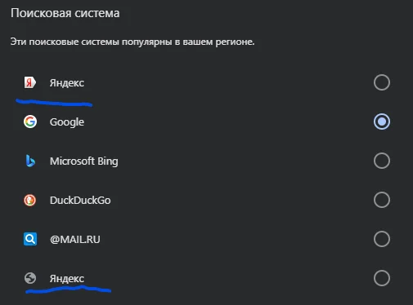
Task: Click the red Яндекс logo icon
Action: point(30,82)
